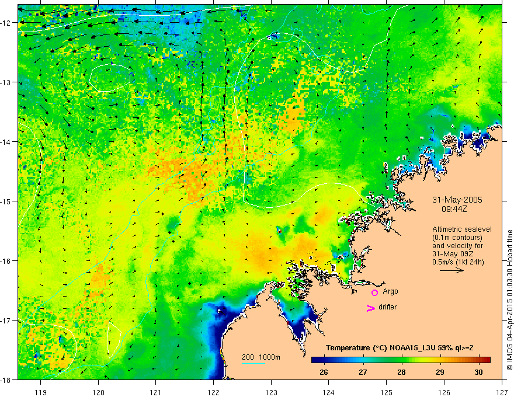This screenshot has height=397, width=514.
Task: Click the colorbar tick label '29'
Action: (x=440, y=372)
